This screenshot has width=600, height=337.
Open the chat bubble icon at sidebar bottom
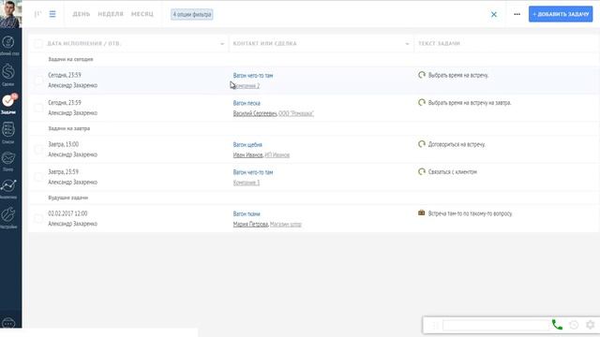tap(8, 323)
